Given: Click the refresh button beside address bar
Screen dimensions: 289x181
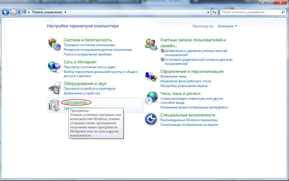Looking at the screenshot, I should (x=214, y=12).
